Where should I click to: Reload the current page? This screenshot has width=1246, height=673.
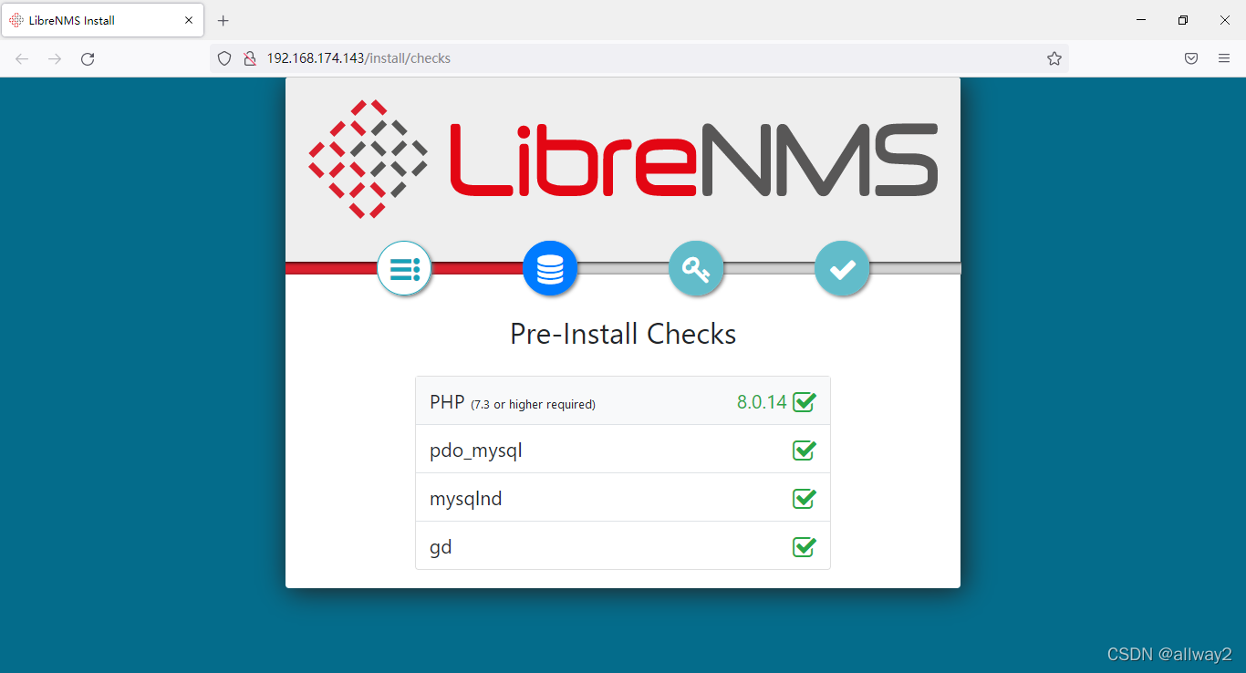(88, 58)
